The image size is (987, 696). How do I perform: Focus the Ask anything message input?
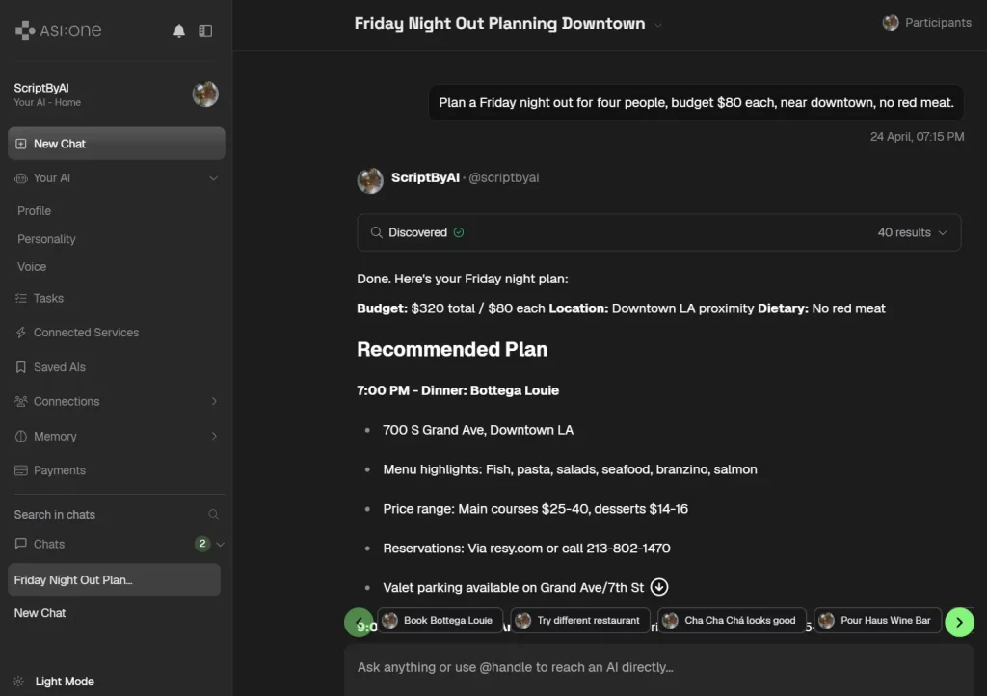pyautogui.click(x=655, y=667)
